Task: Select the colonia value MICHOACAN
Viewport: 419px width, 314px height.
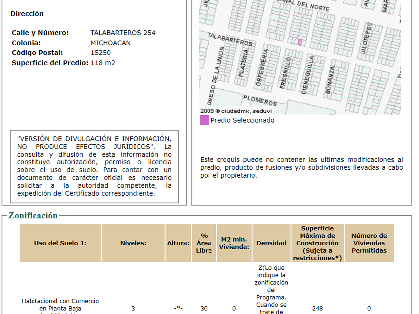Action: pyautogui.click(x=110, y=43)
